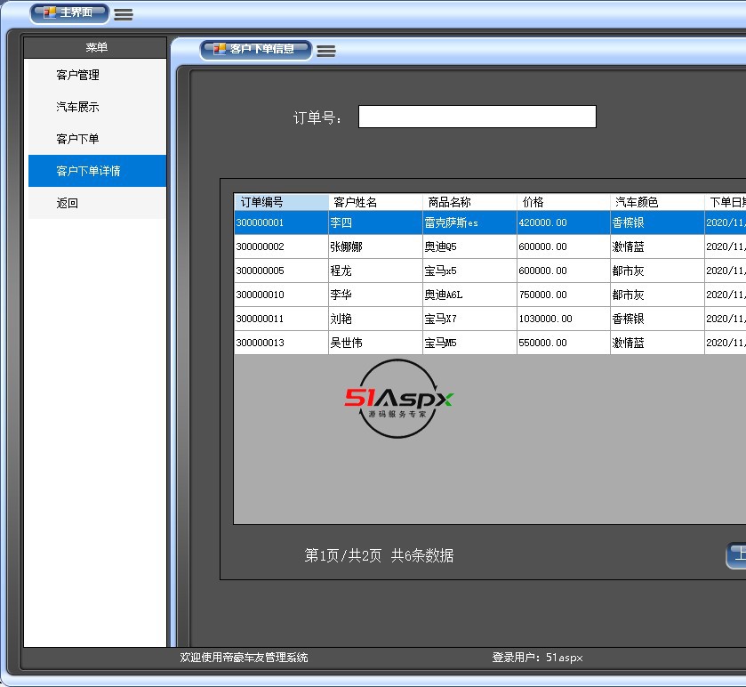
Task: Go to 客户下单 menu entry
Action: pyautogui.click(x=77, y=139)
